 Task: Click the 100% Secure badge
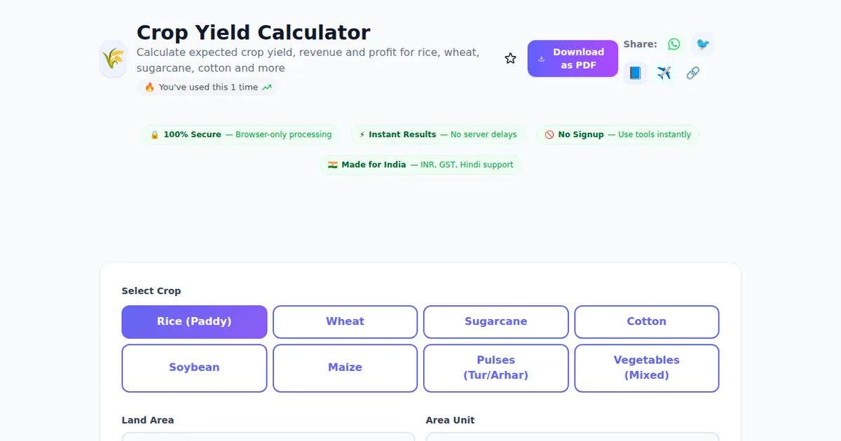pos(240,135)
